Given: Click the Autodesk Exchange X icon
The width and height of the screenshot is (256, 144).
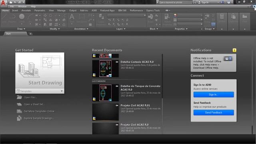Looking at the screenshot, I should (222, 2).
